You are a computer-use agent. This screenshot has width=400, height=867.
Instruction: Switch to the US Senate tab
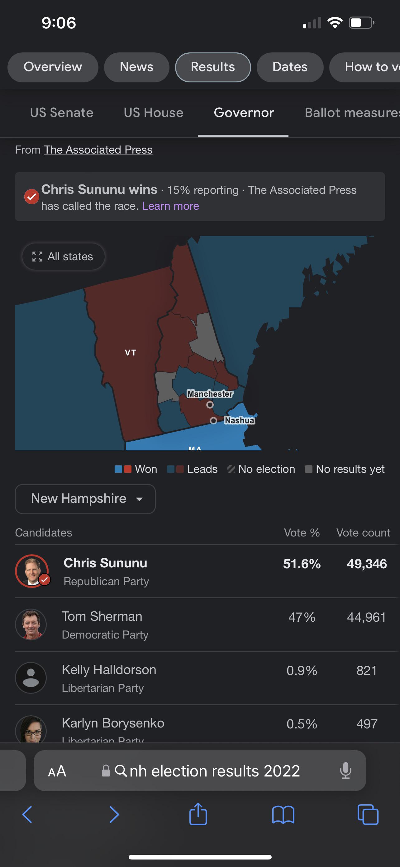pos(62,113)
